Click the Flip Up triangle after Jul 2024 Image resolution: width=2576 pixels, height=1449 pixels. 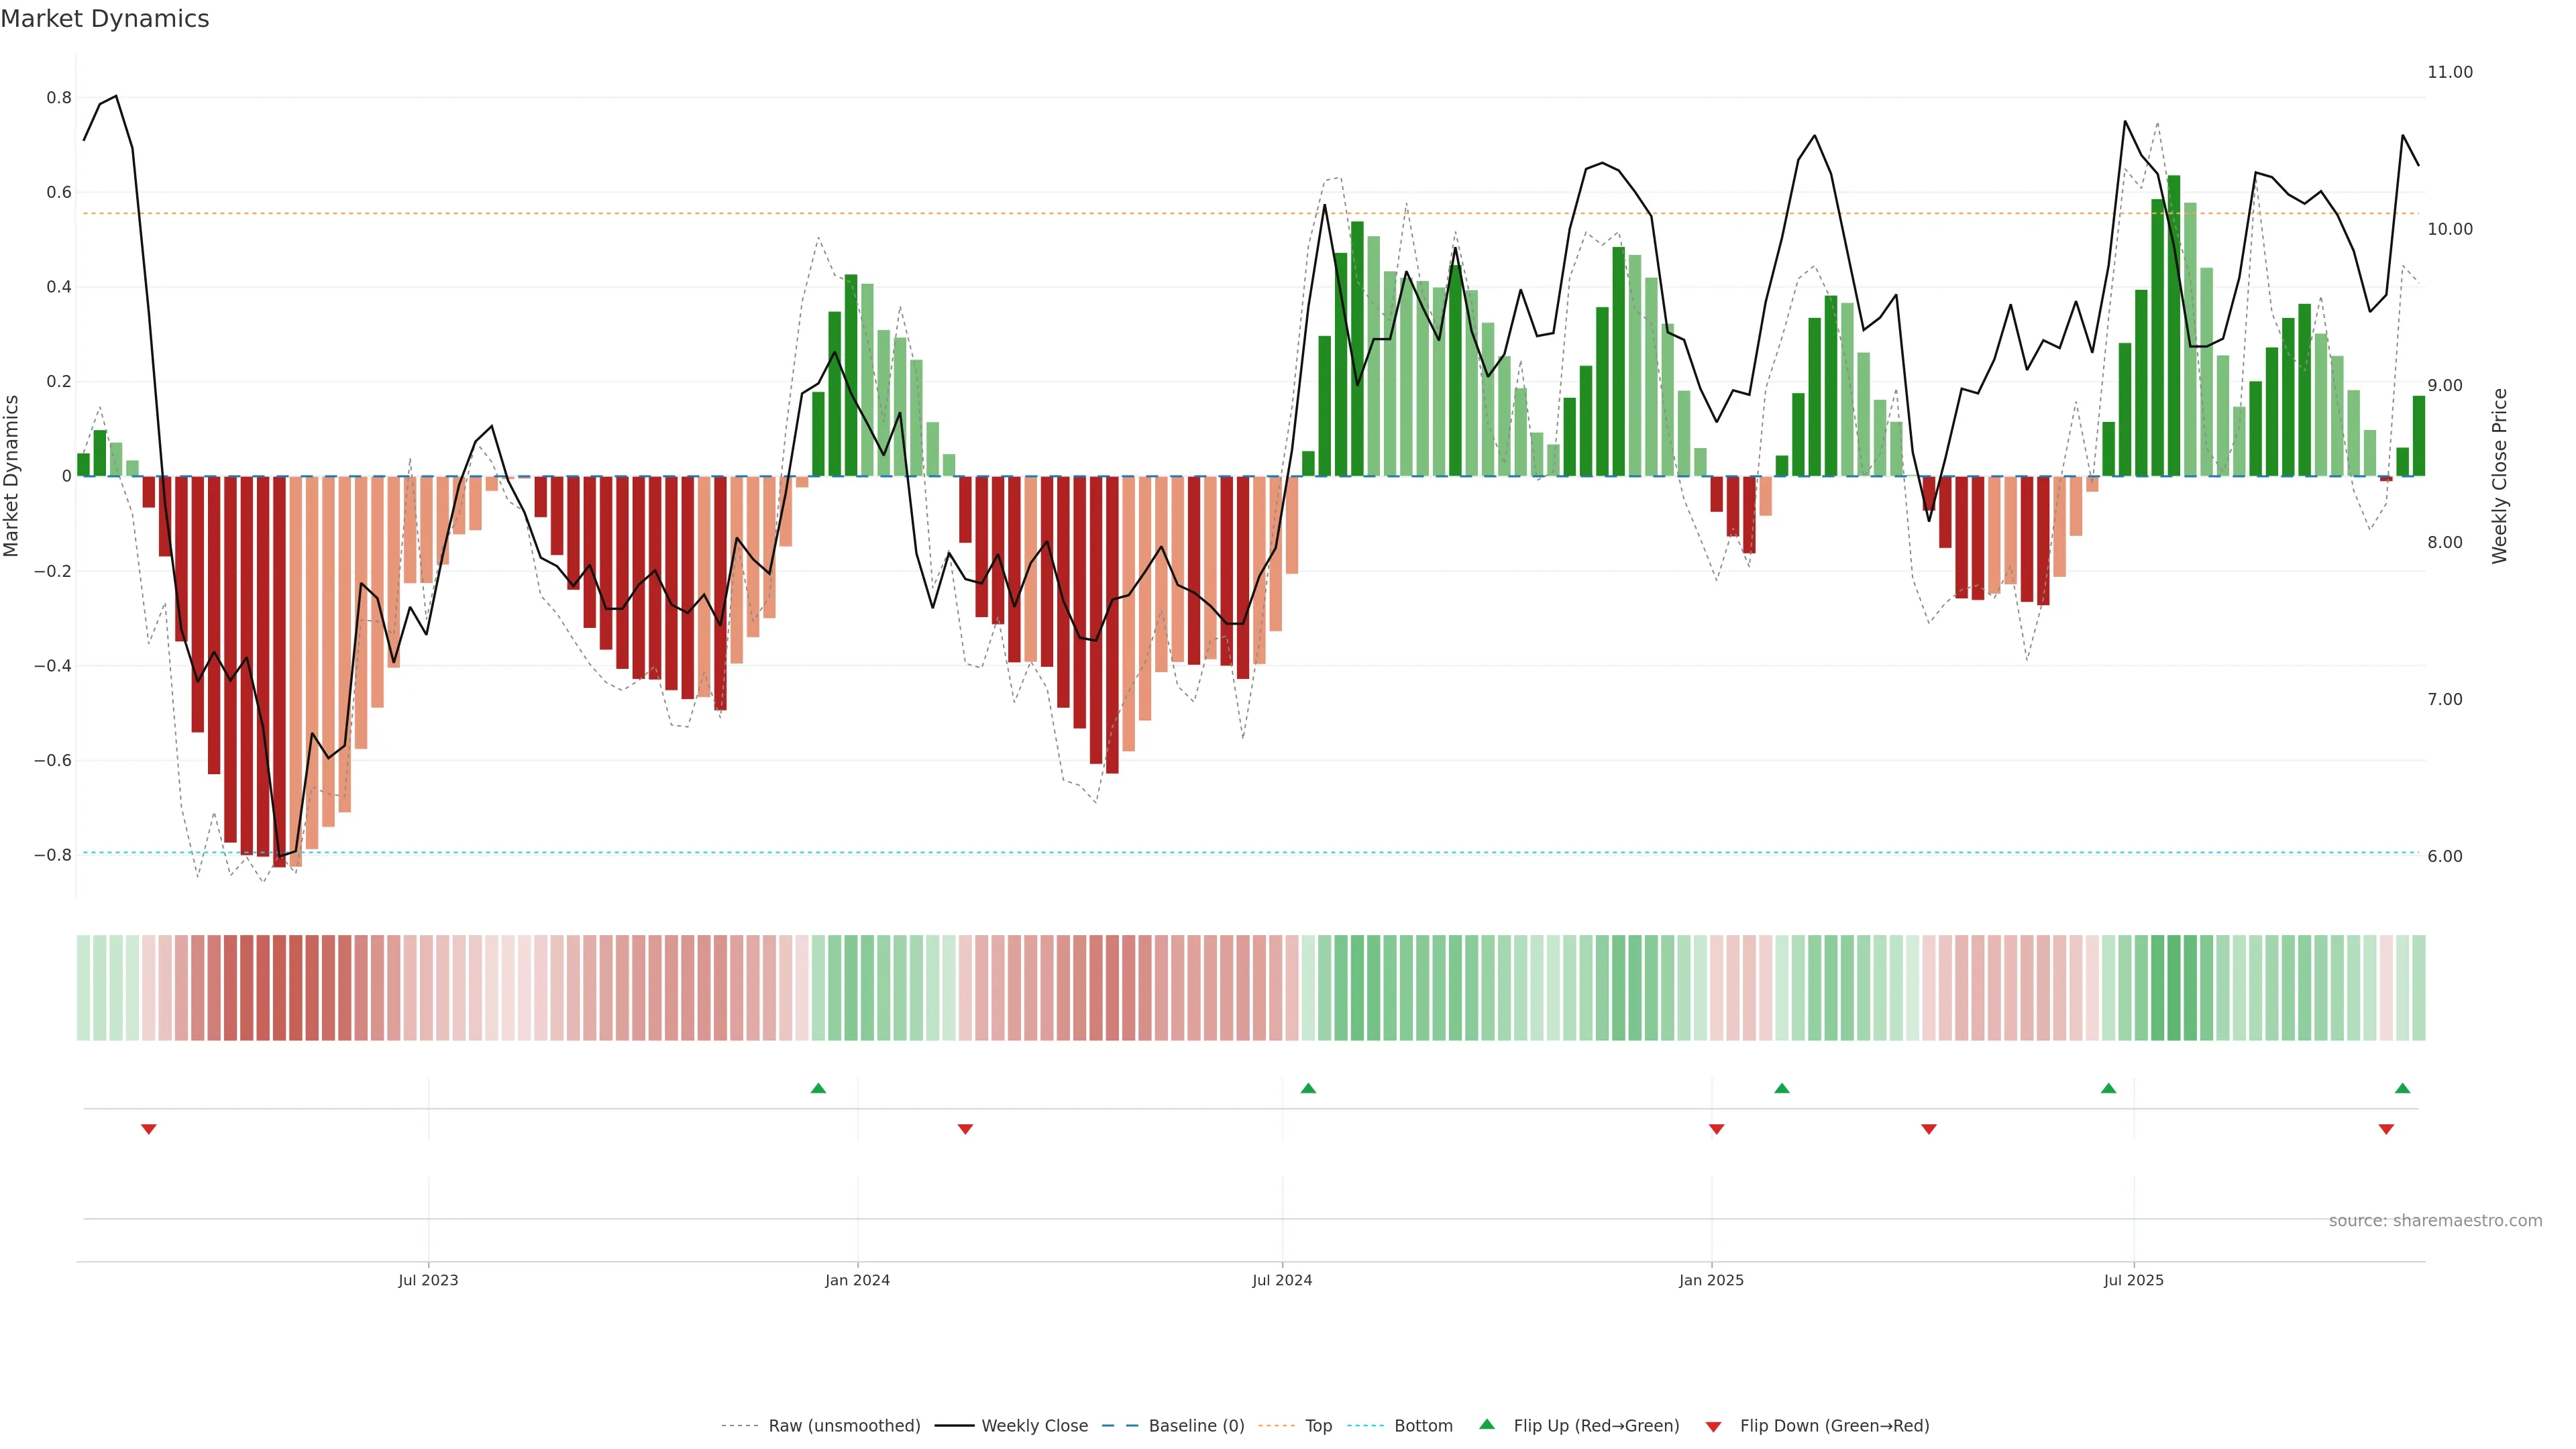tap(1308, 1088)
